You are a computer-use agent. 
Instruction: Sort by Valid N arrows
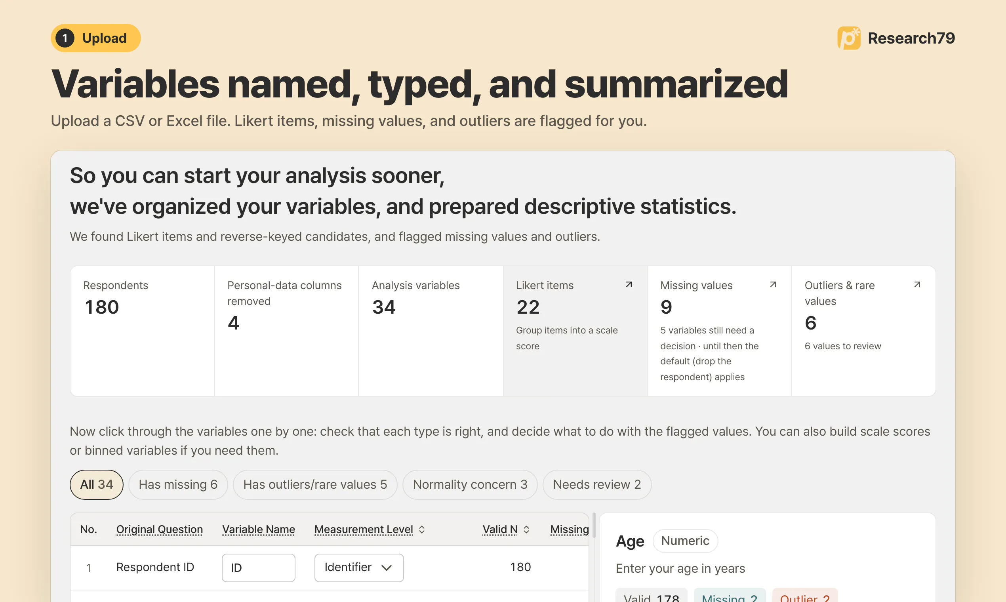click(x=526, y=530)
